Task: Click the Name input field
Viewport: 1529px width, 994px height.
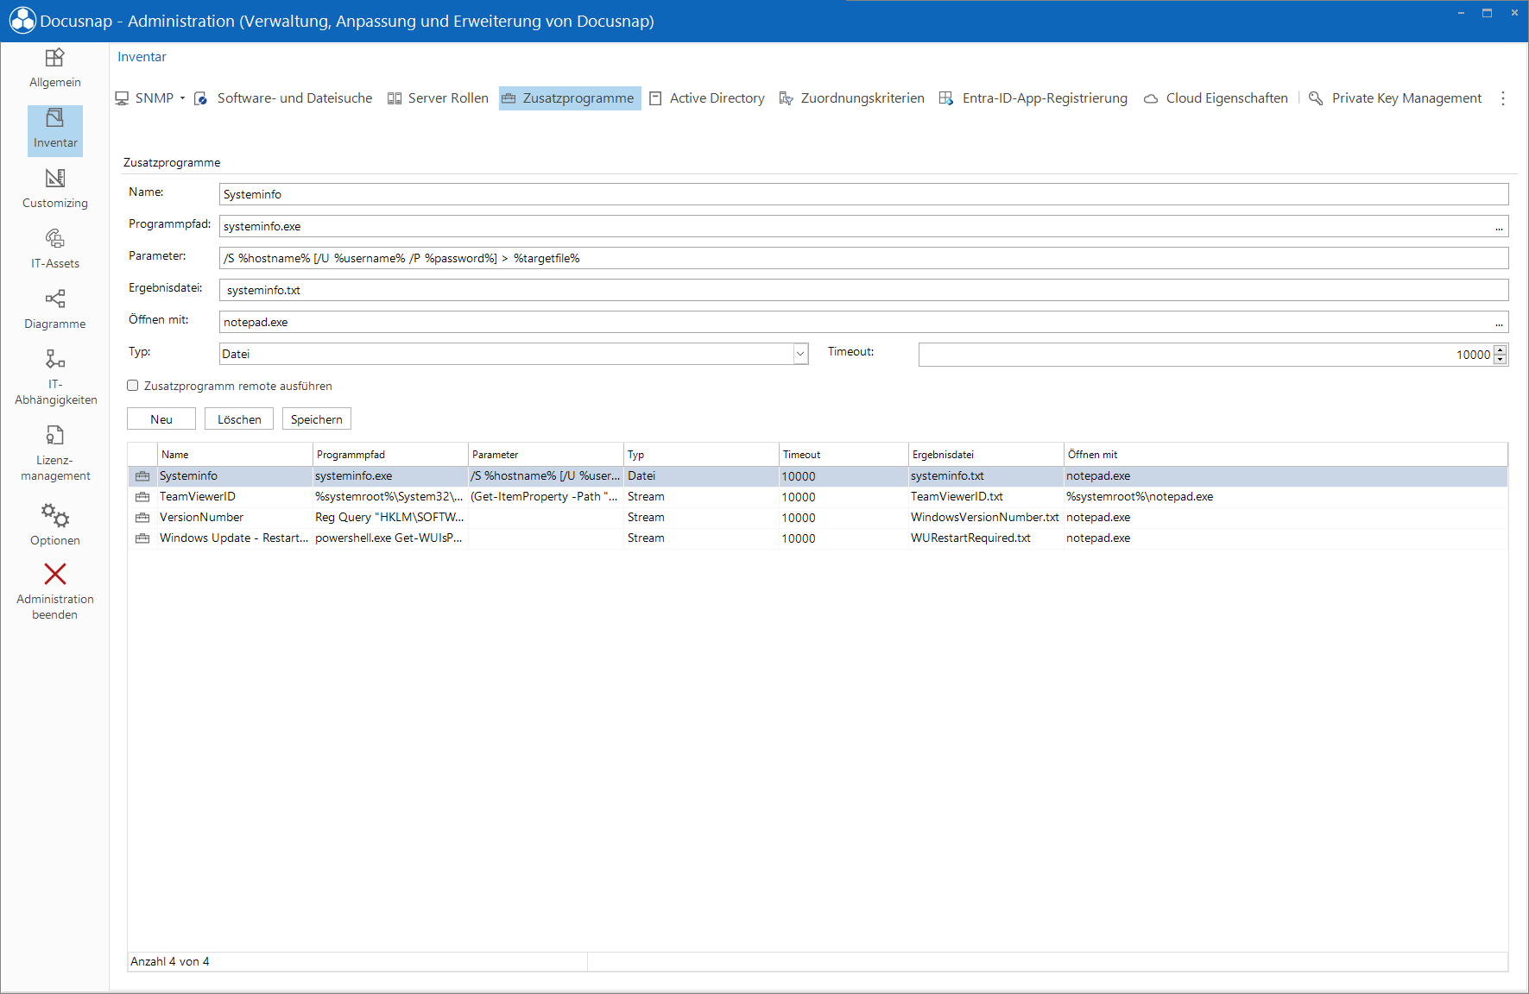Action: tap(864, 194)
